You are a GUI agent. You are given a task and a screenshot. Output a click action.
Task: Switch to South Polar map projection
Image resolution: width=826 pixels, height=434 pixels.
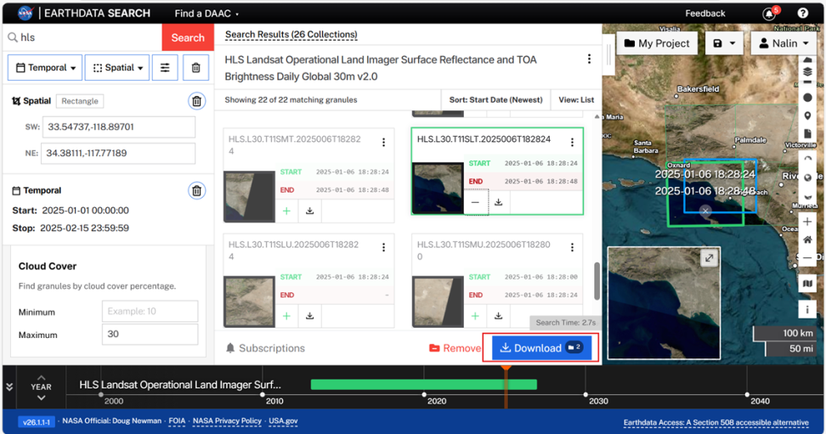(807, 196)
